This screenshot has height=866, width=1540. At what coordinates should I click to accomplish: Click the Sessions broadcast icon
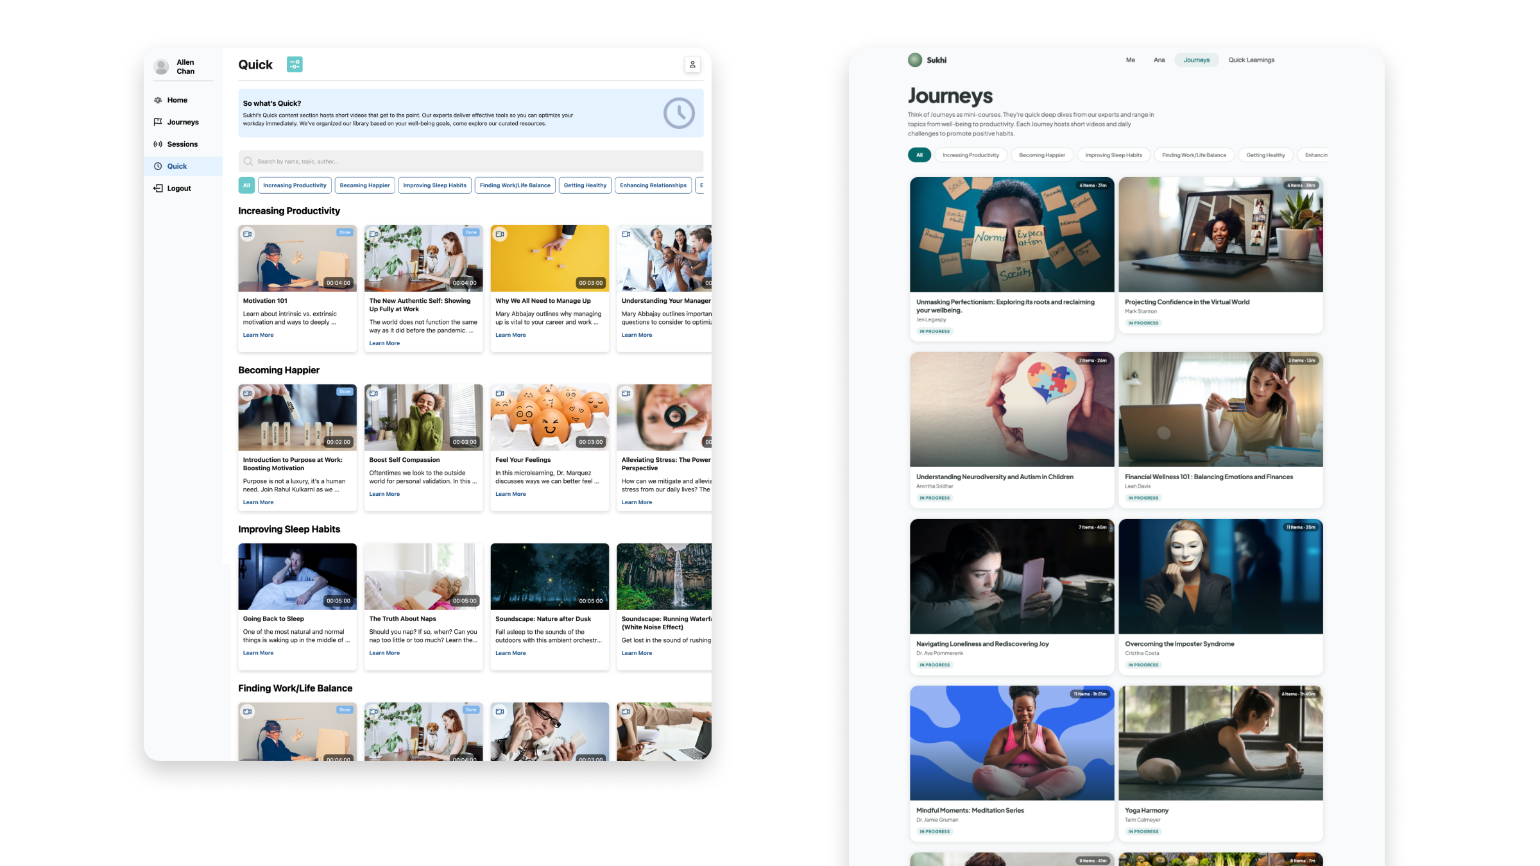[158, 144]
